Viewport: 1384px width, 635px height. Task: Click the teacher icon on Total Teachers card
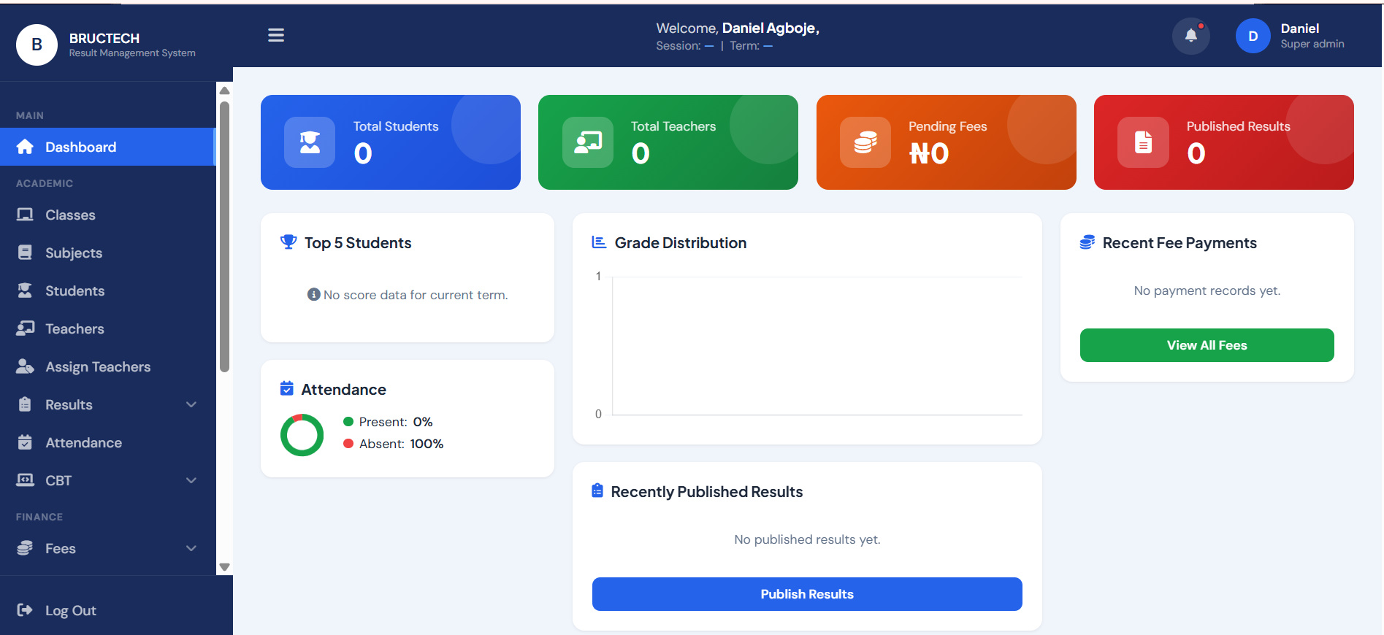[x=588, y=142]
